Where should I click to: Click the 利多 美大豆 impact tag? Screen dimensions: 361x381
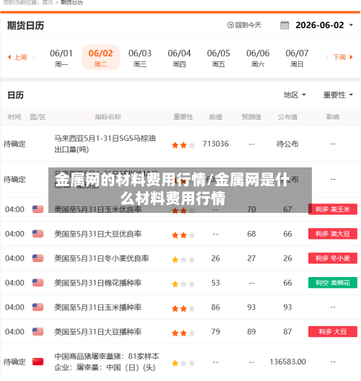pyautogui.click(x=333, y=234)
